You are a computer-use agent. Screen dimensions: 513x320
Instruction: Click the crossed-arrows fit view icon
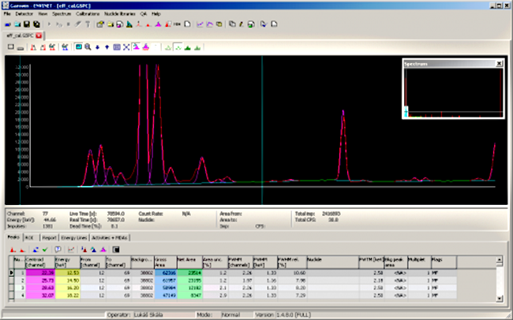point(126,47)
